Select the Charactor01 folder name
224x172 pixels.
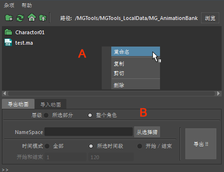click(x=30, y=32)
